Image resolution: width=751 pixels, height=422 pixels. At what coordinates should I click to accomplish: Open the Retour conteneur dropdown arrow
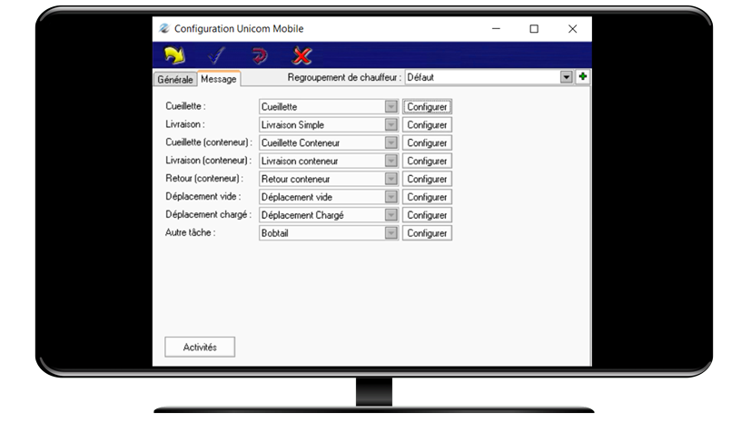[x=390, y=179]
